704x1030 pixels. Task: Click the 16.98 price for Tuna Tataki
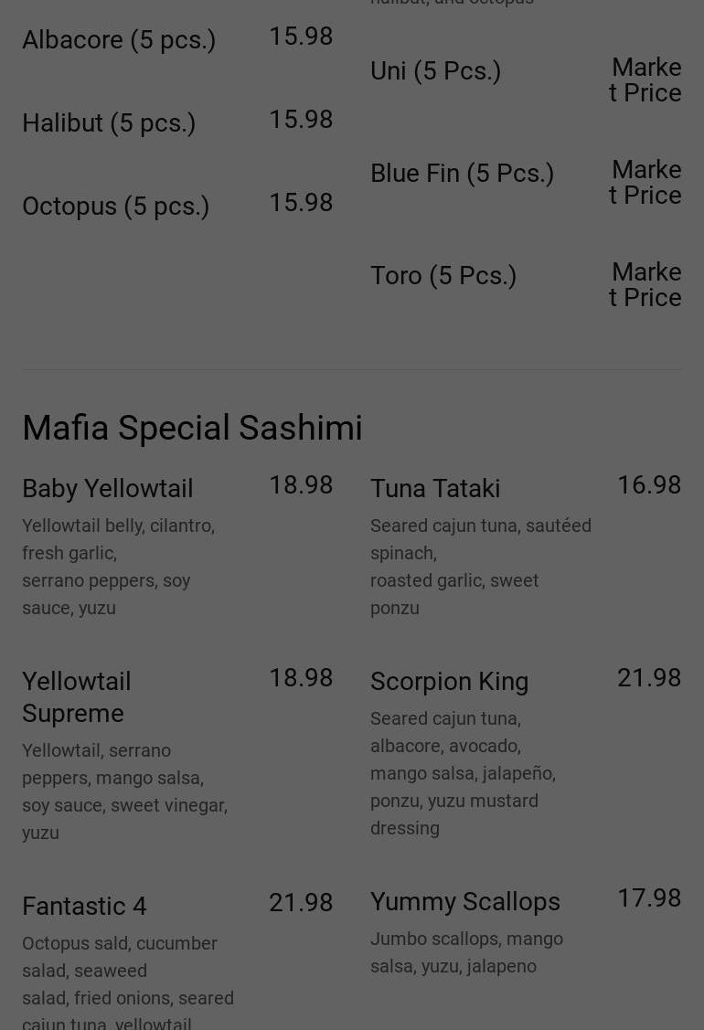click(x=648, y=485)
